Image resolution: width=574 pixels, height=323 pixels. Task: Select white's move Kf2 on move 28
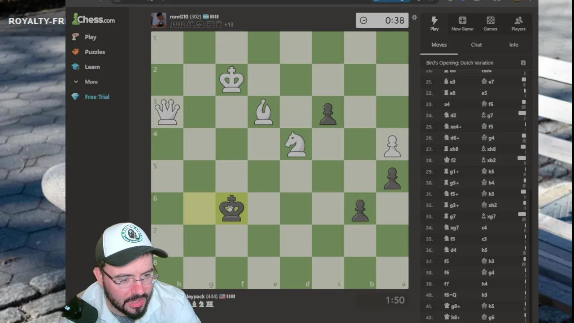(x=449, y=160)
